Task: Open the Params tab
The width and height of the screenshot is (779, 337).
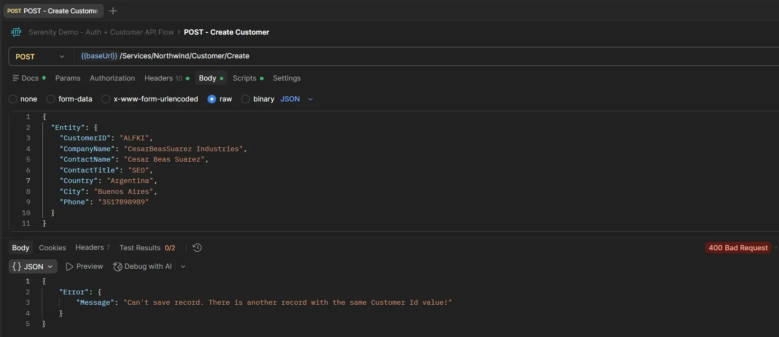Action: [x=68, y=78]
